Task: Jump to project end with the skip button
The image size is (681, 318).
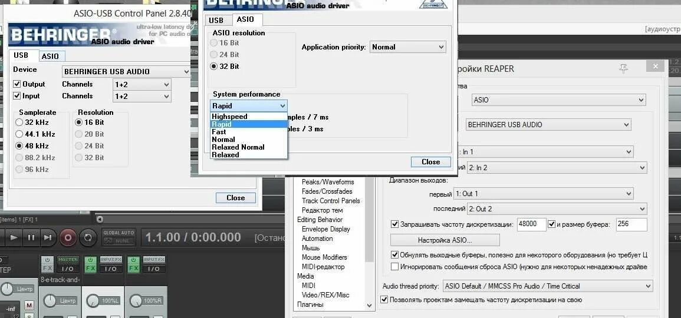Action: (x=48, y=237)
